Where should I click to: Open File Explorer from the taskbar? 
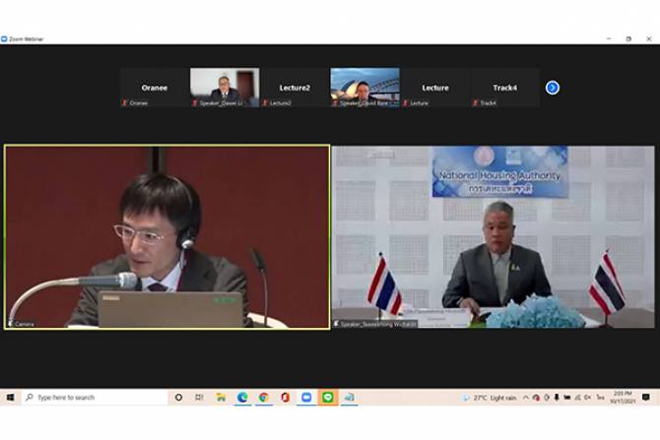[x=221, y=398]
